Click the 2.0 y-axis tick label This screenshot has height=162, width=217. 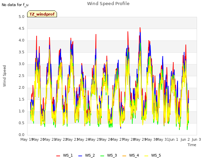[21, 88]
